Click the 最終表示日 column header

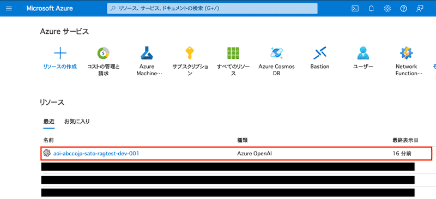[405, 140]
